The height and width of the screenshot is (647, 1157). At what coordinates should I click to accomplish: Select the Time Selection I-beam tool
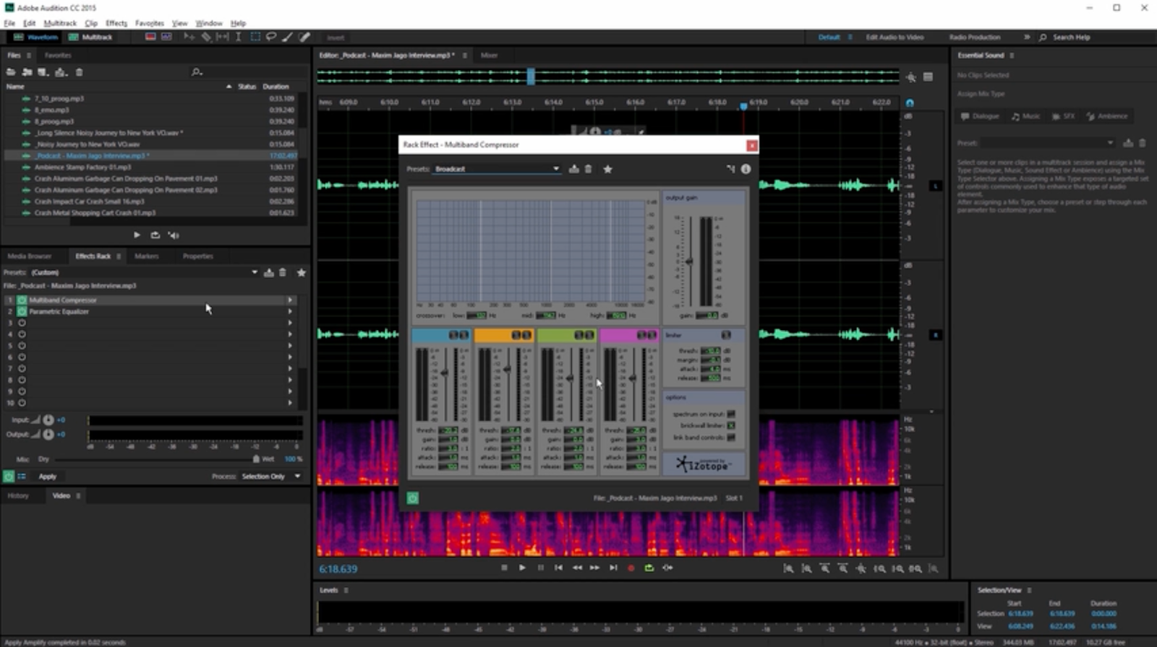click(238, 37)
